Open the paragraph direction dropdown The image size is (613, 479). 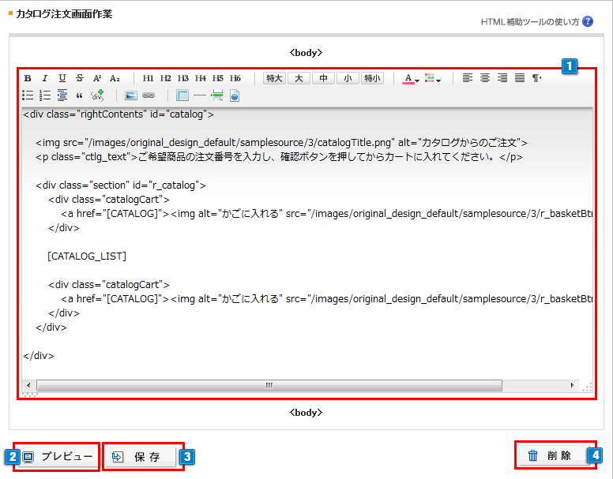coord(537,78)
